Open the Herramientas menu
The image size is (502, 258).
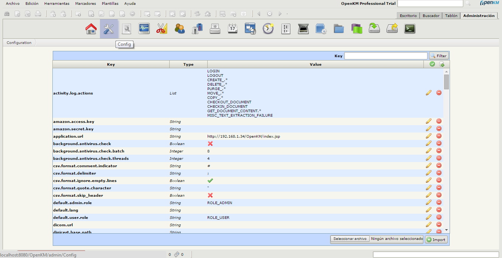tap(56, 4)
